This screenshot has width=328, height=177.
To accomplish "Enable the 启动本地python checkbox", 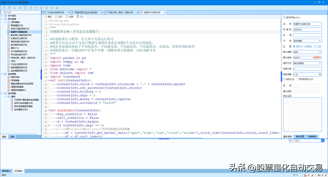I will [x=284, y=17].
